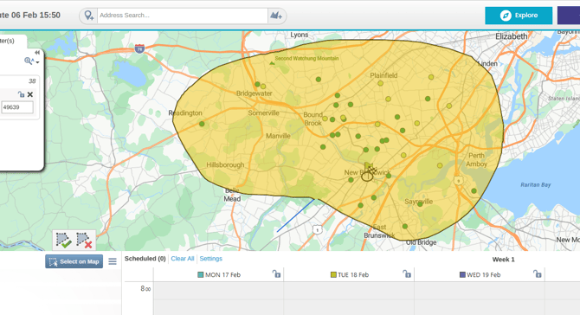The height and width of the screenshot is (315, 580).
Task: Click the checkered flag marker near New Brunswick
Action: pyautogui.click(x=371, y=169)
